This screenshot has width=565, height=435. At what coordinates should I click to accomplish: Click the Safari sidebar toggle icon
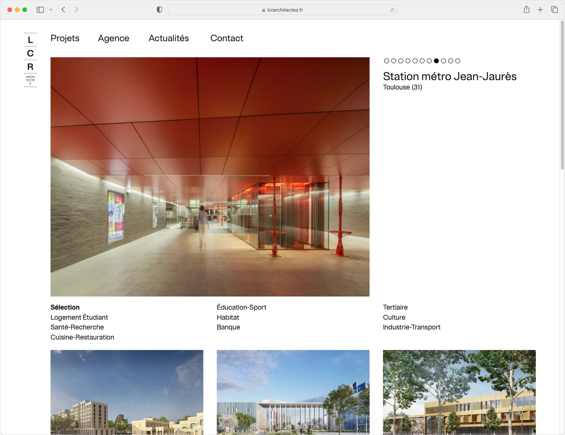click(x=40, y=10)
